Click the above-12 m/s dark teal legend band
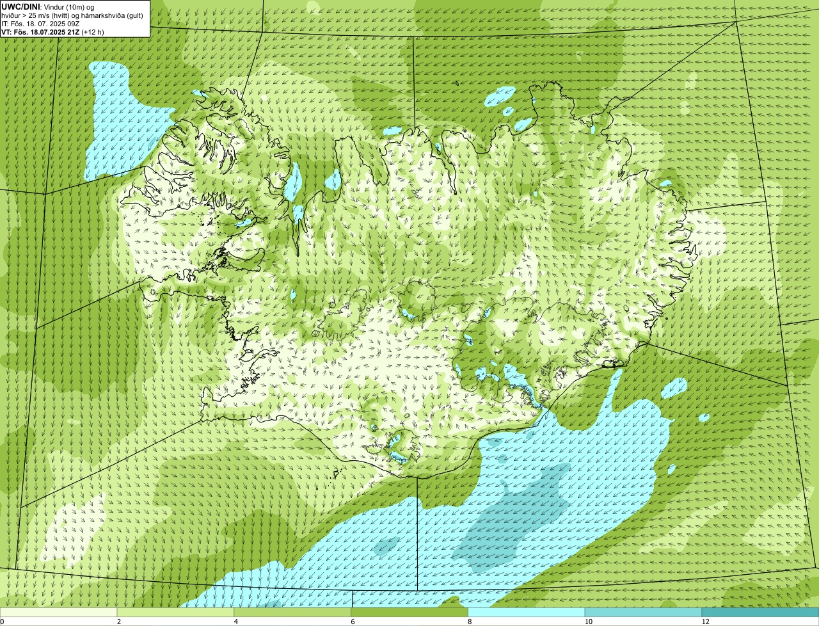The width and height of the screenshot is (819, 626). 760,613
